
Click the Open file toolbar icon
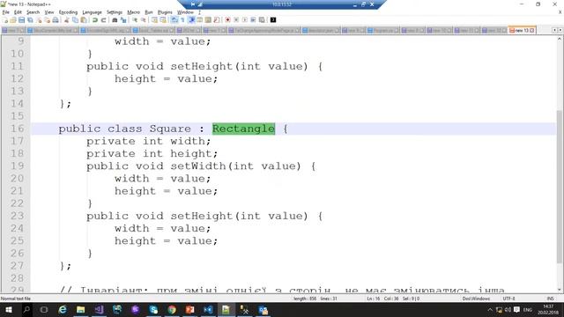point(13,20)
